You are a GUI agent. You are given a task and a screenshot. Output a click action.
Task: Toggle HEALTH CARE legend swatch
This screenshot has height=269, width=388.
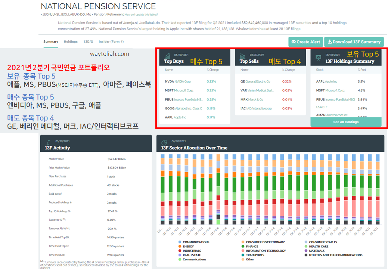point(306,247)
